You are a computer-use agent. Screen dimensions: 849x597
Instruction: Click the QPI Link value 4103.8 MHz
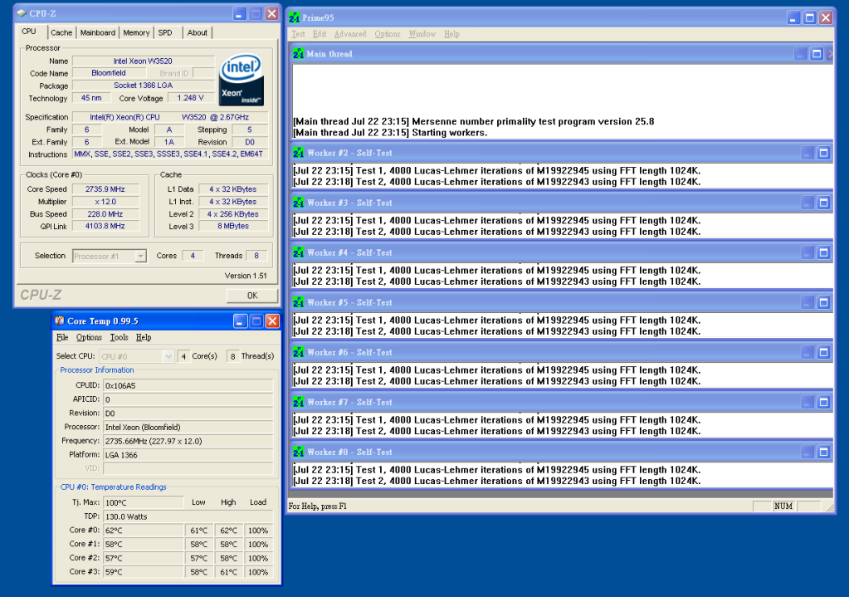point(105,226)
